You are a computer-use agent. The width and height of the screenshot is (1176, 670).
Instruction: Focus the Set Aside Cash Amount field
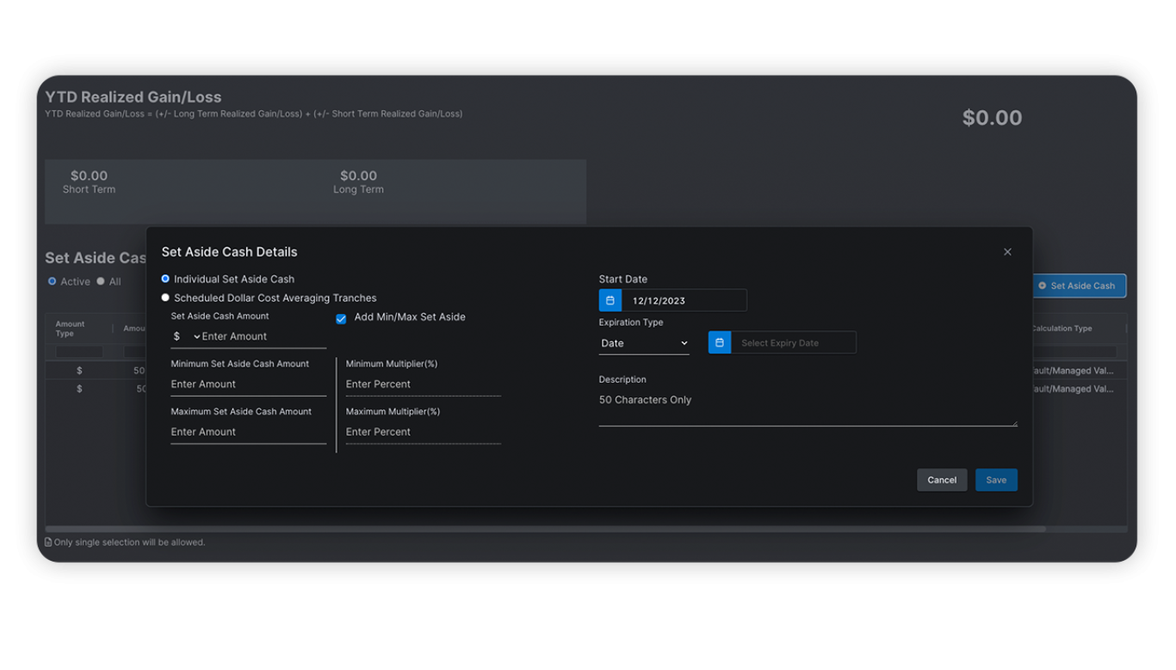click(x=263, y=337)
